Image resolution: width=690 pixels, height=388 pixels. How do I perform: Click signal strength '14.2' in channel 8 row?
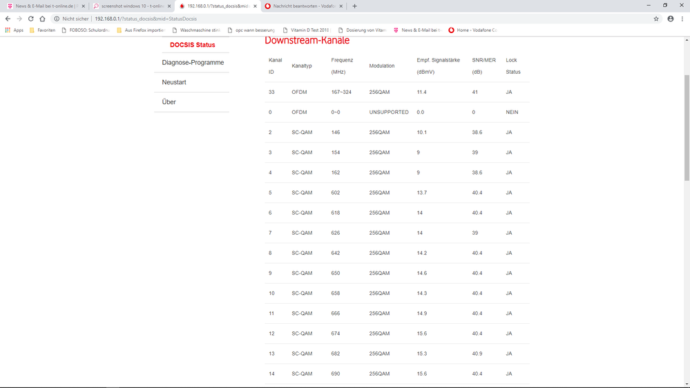[x=421, y=253]
